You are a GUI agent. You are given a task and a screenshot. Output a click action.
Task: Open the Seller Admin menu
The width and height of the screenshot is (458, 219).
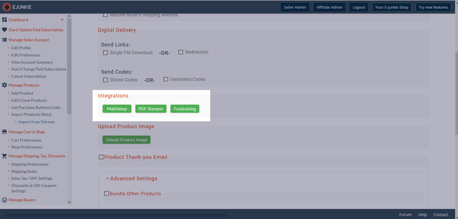point(295,7)
